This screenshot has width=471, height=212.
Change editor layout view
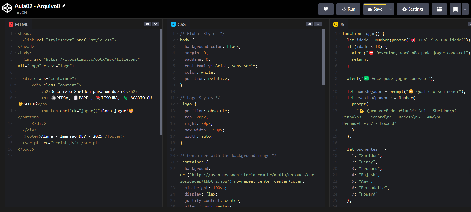[x=439, y=9]
